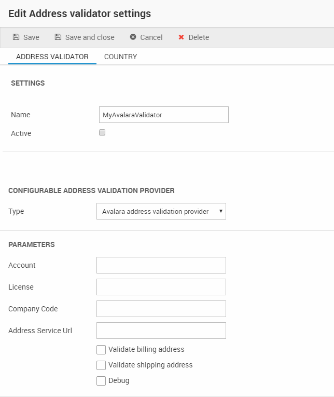334x397 pixels.
Task: Choose the Save and close text label
Action: coord(90,37)
